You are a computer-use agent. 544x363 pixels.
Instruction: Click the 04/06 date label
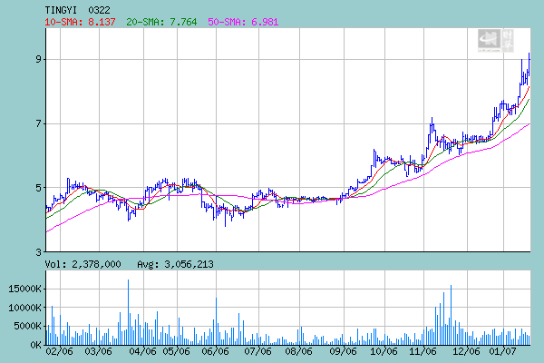click(142, 351)
